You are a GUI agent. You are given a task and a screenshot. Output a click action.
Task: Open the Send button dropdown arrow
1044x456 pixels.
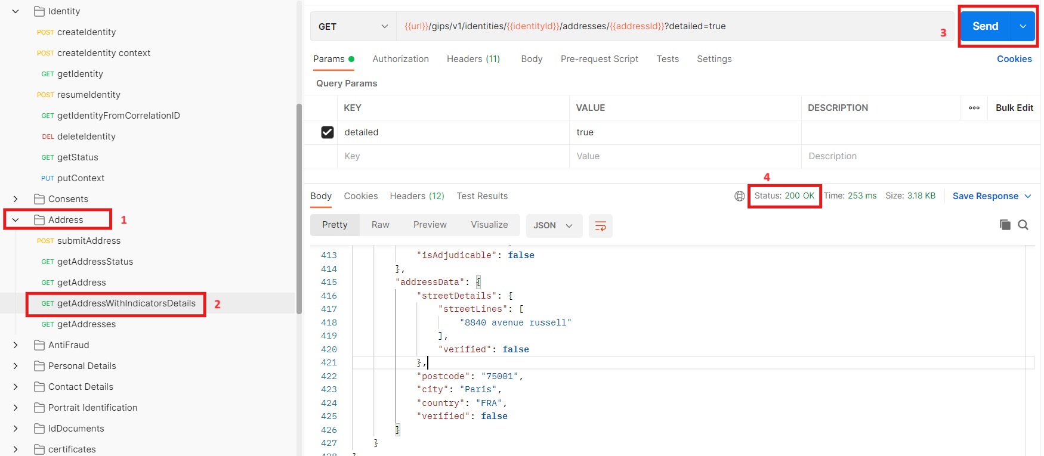1023,26
